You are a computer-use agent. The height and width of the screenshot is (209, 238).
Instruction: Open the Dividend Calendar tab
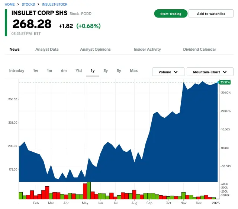pos(199,49)
